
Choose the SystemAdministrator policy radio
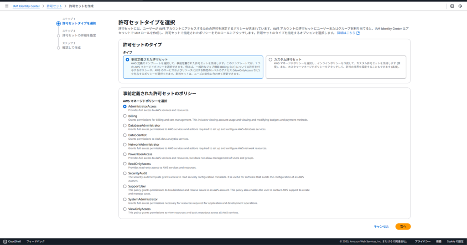tap(125, 199)
